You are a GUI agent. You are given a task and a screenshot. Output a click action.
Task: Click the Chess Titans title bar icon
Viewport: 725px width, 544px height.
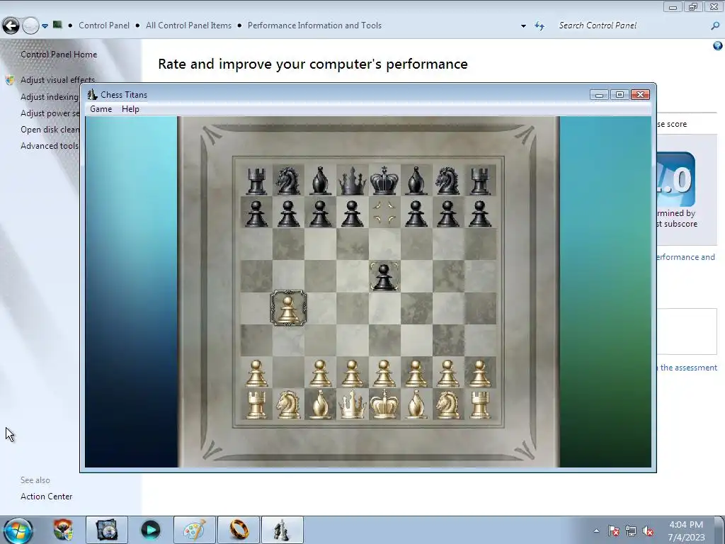[93, 95]
